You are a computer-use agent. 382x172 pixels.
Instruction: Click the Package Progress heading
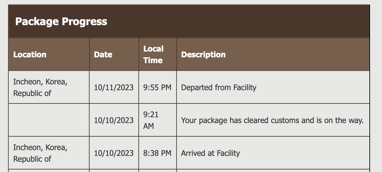click(x=61, y=22)
